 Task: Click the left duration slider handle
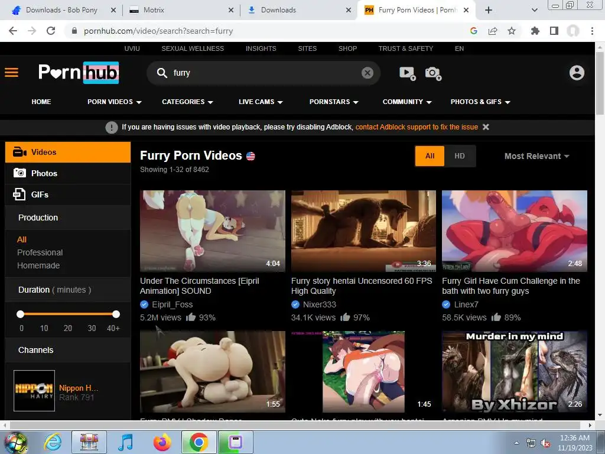tap(21, 314)
